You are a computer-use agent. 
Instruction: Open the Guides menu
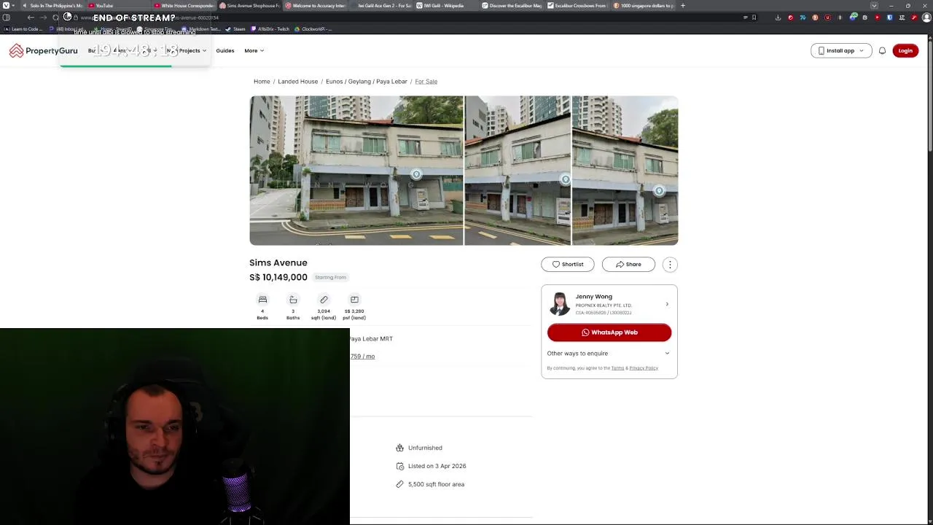pos(225,50)
